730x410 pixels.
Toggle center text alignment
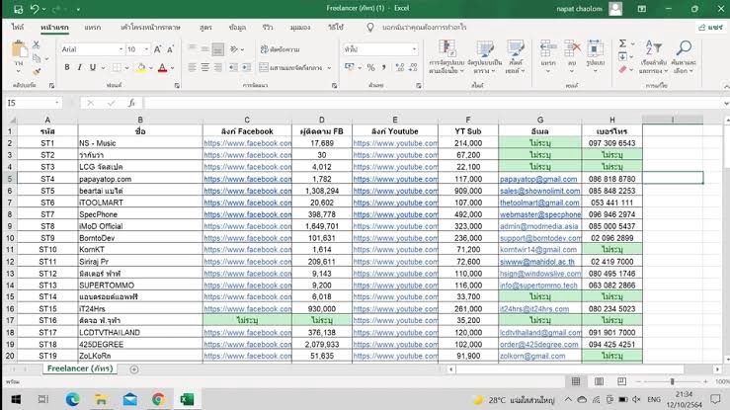pyautogui.click(x=204, y=68)
